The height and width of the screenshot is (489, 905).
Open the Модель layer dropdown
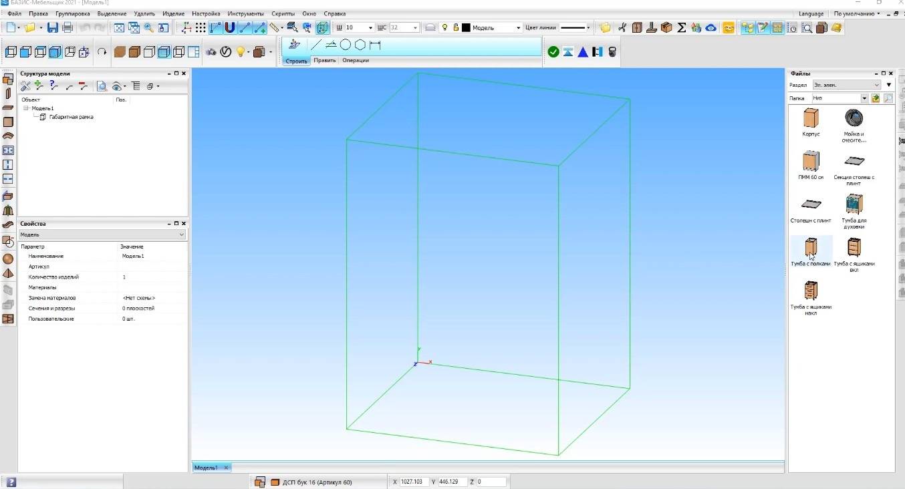tap(517, 27)
